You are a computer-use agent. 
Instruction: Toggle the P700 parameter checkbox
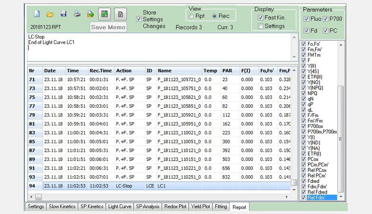click(325, 19)
